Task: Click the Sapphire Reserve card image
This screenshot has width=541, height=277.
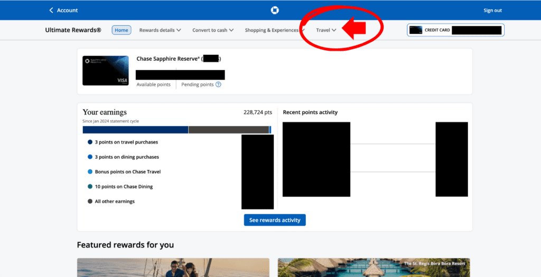Action: pos(106,71)
